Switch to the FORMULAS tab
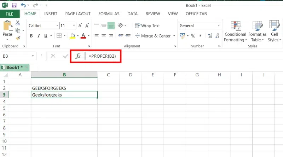Screen dimensions: 283x157 (109, 14)
